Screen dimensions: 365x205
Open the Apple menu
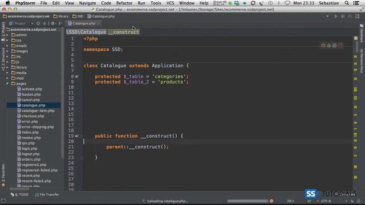7,3
